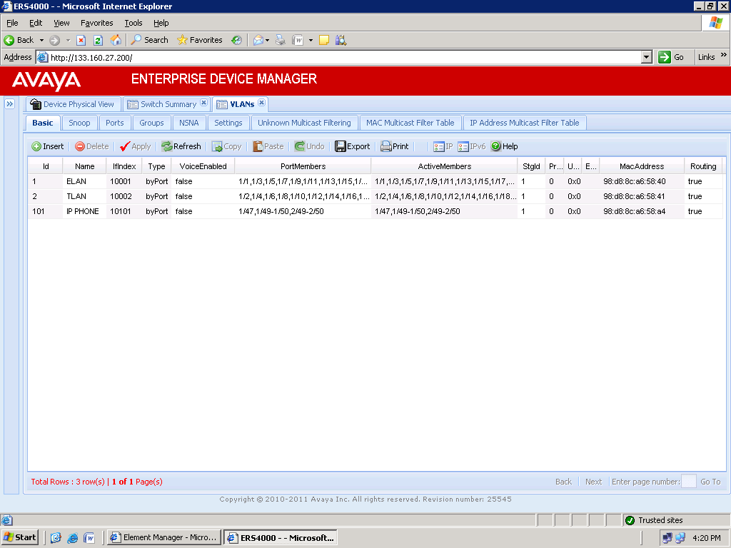731x548 pixels.
Task: Click the Undo toolbar button
Action: tap(309, 146)
